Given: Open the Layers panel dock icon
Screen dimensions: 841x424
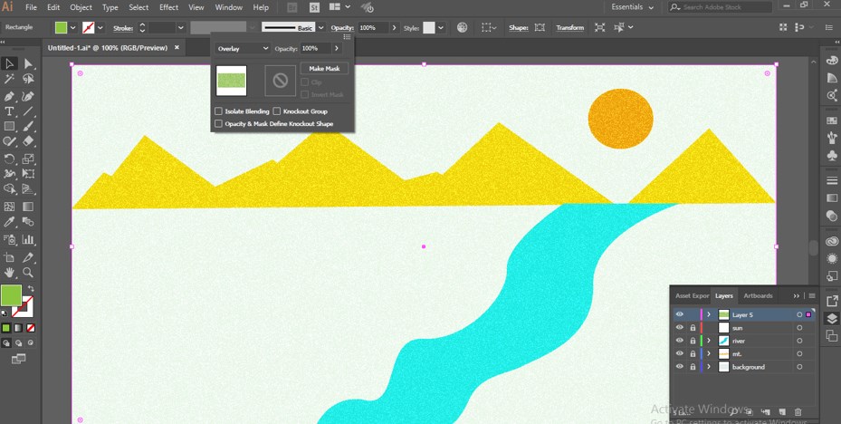Looking at the screenshot, I should coord(832,319).
